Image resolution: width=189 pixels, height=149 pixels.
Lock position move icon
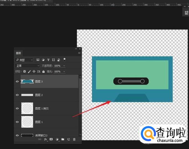pos(34,71)
